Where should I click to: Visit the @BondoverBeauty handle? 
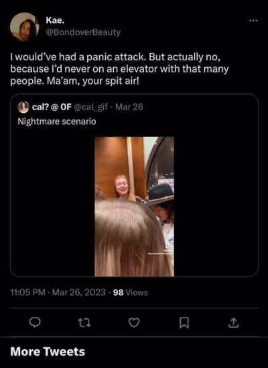(x=83, y=32)
